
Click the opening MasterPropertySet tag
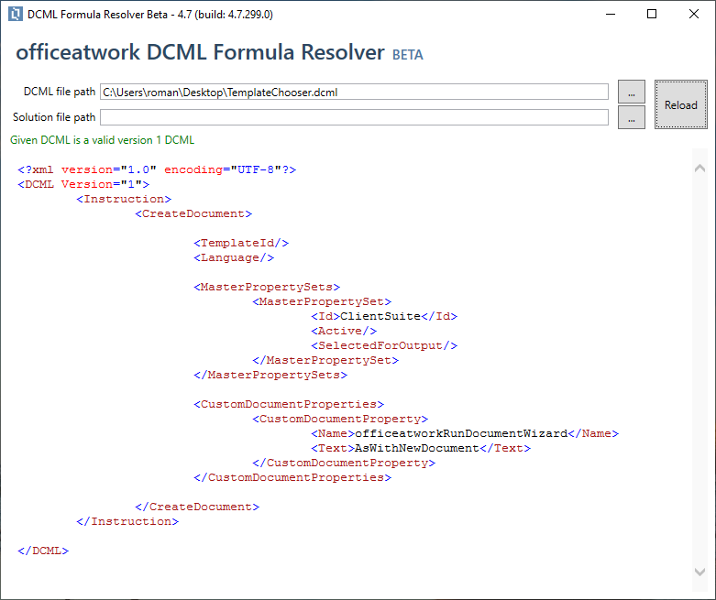322,301
